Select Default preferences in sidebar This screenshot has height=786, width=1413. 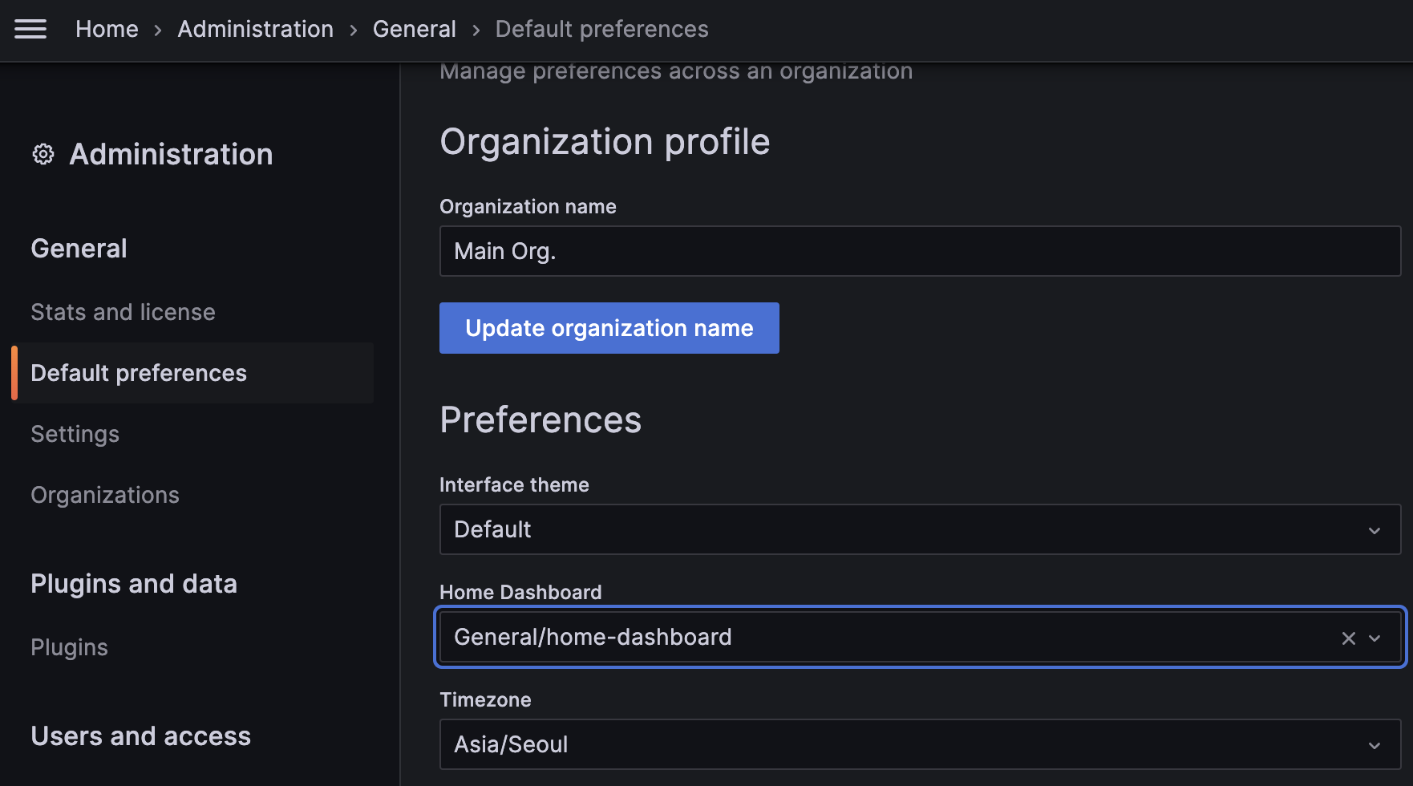139,373
